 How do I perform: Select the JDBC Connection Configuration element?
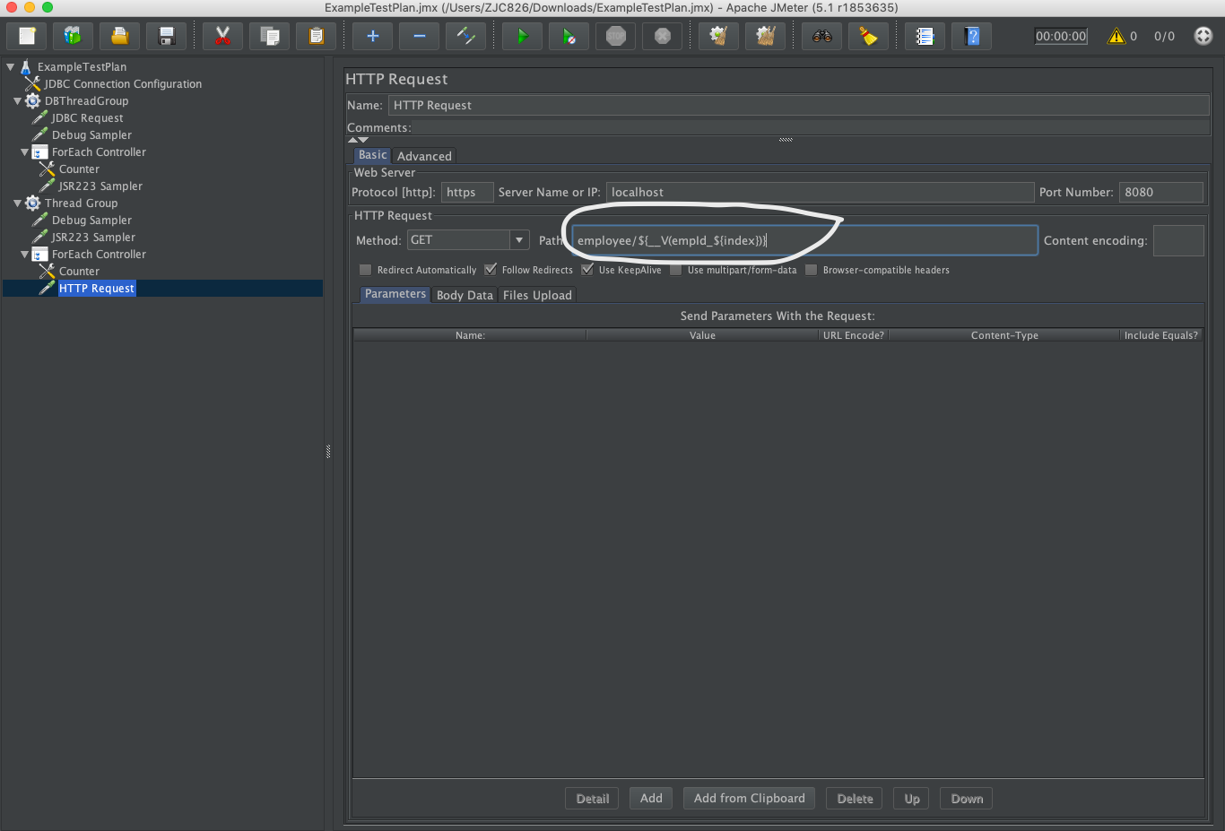[123, 83]
